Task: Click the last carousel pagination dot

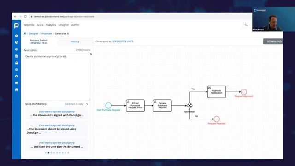Action: [68, 153]
